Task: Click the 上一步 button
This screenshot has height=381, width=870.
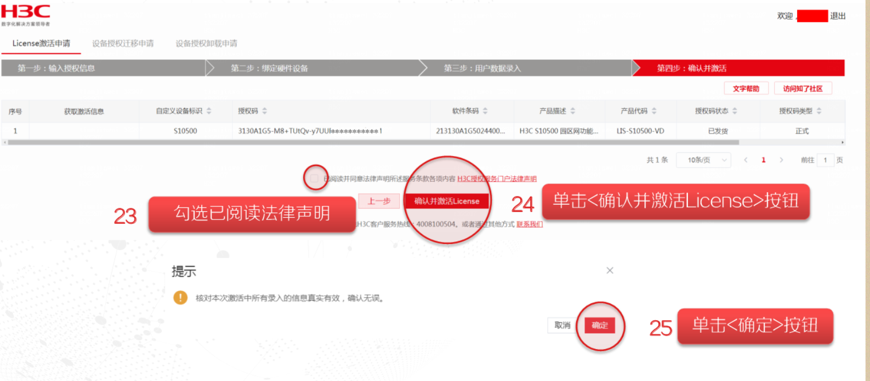Action: 379,201
